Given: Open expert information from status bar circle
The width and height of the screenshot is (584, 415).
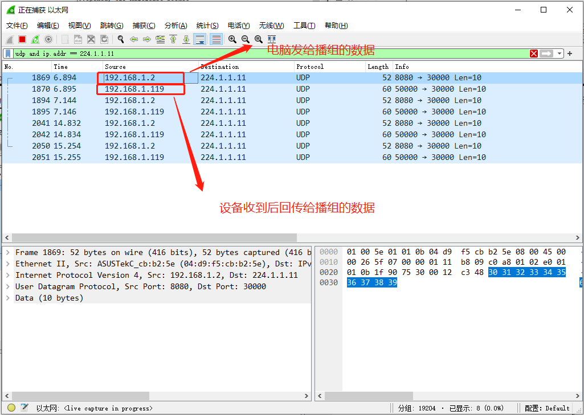Looking at the screenshot, I should pos(11,408).
